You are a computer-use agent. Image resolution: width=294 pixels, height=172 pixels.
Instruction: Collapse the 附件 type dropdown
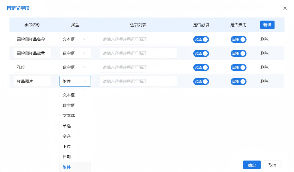pos(75,82)
